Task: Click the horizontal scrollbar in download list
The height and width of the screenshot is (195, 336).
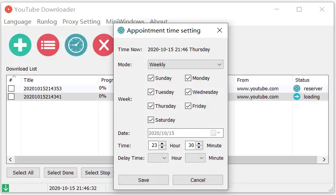Action: click(62, 159)
